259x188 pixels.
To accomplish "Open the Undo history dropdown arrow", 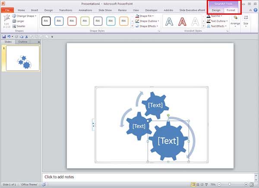I will pyautogui.click(x=12, y=37).
